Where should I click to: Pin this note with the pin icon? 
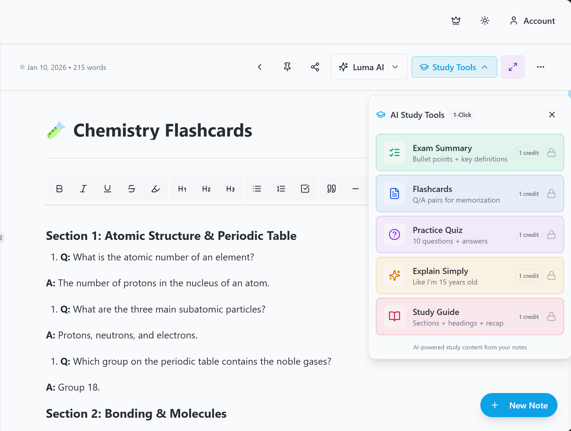287,67
